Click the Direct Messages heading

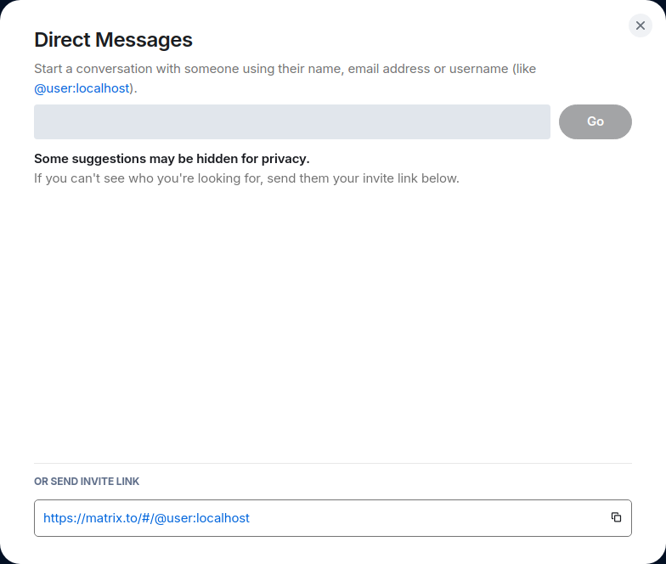[x=113, y=39]
